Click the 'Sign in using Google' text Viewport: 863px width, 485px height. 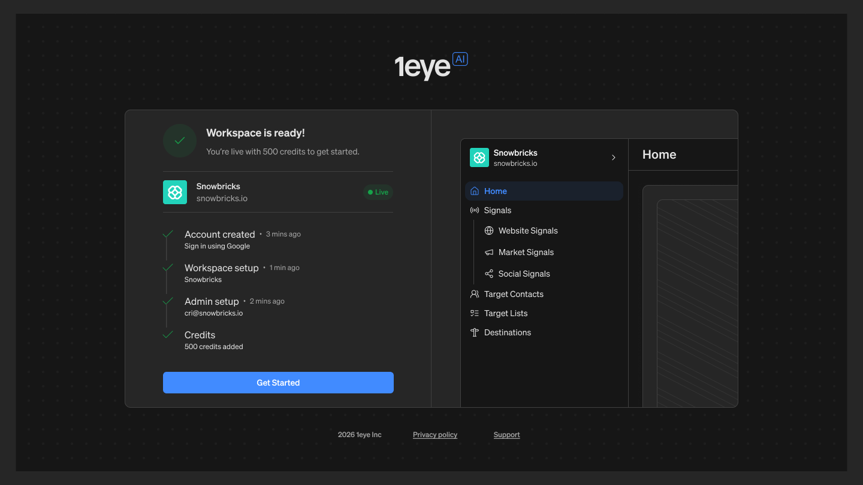pyautogui.click(x=217, y=246)
